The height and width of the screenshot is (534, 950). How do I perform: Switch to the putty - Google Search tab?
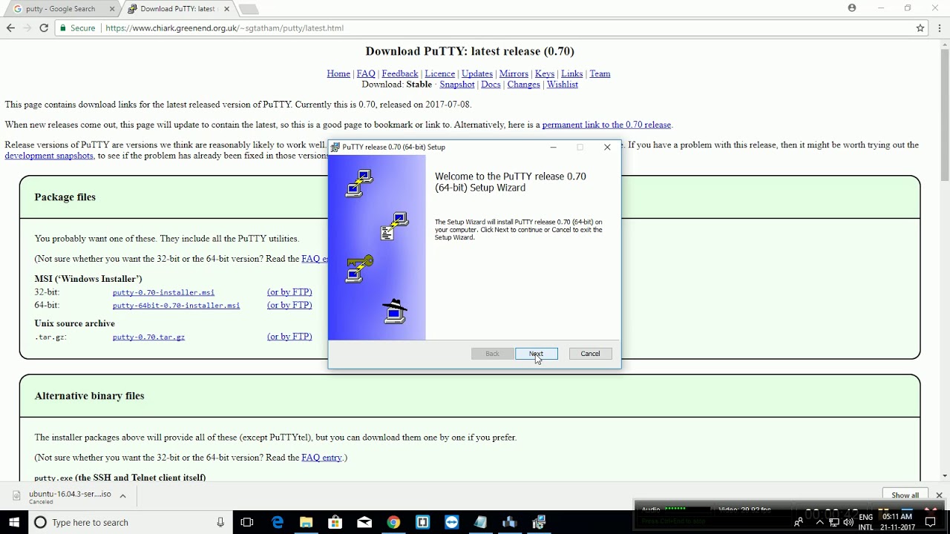61,9
